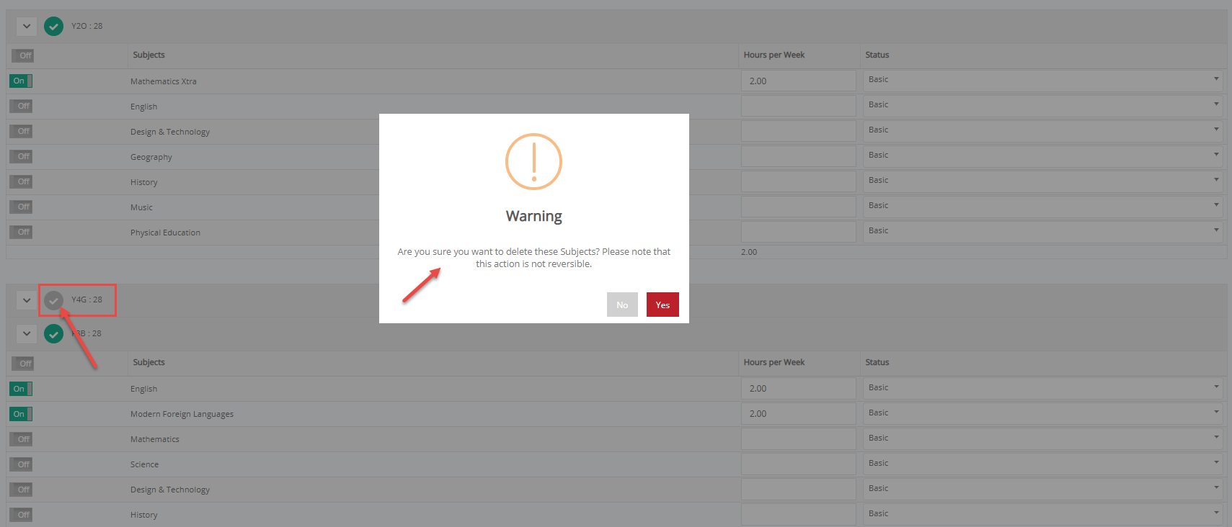
Task: Open Status dropdown for Music
Action: [x=1043, y=206]
